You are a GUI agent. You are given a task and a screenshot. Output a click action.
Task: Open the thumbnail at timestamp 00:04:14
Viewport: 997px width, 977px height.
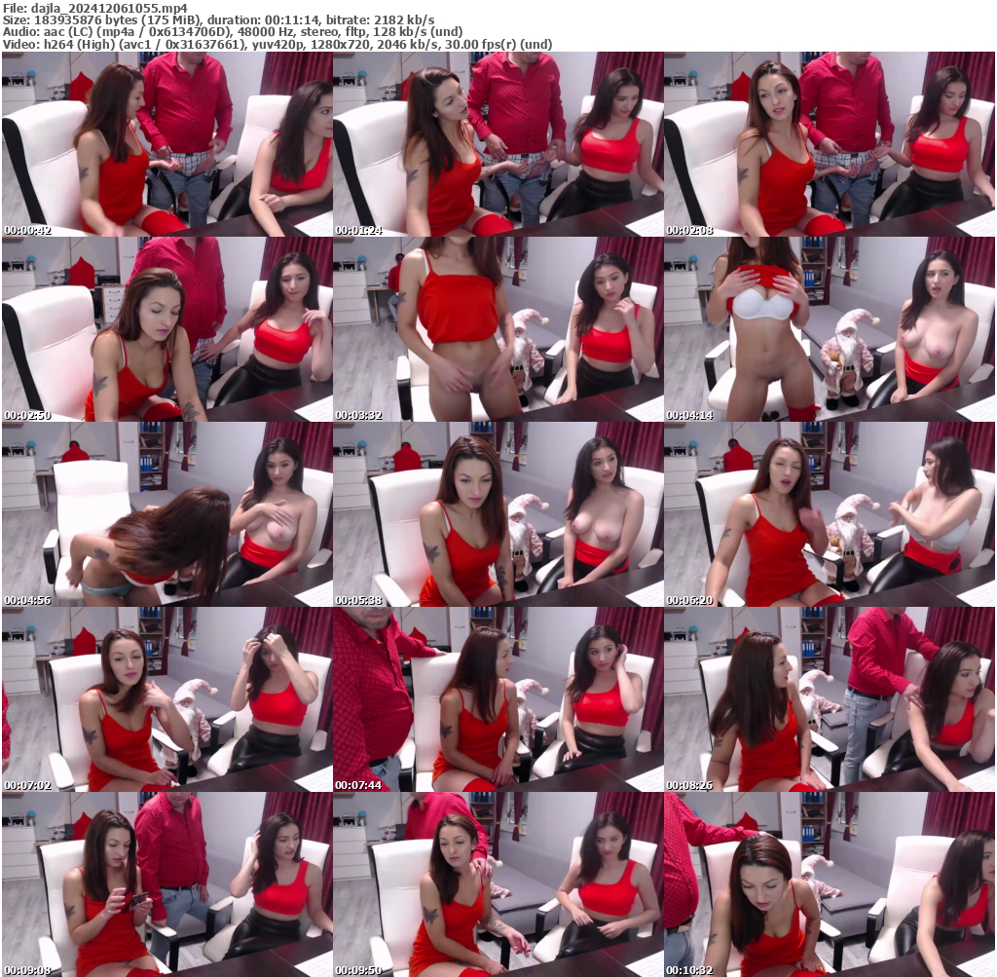(x=829, y=329)
